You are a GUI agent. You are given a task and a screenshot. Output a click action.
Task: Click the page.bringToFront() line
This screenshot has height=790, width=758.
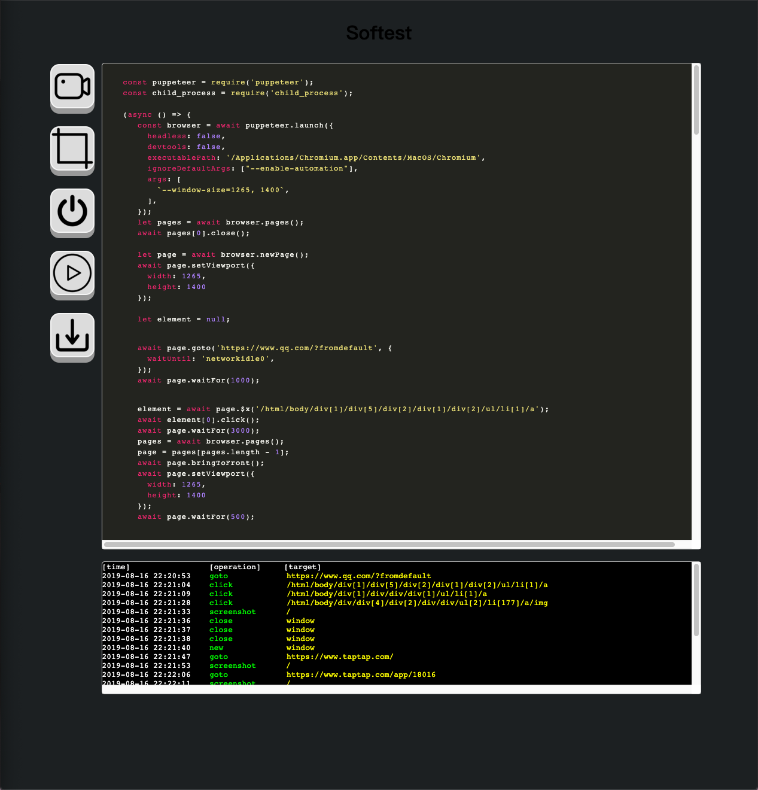(201, 463)
